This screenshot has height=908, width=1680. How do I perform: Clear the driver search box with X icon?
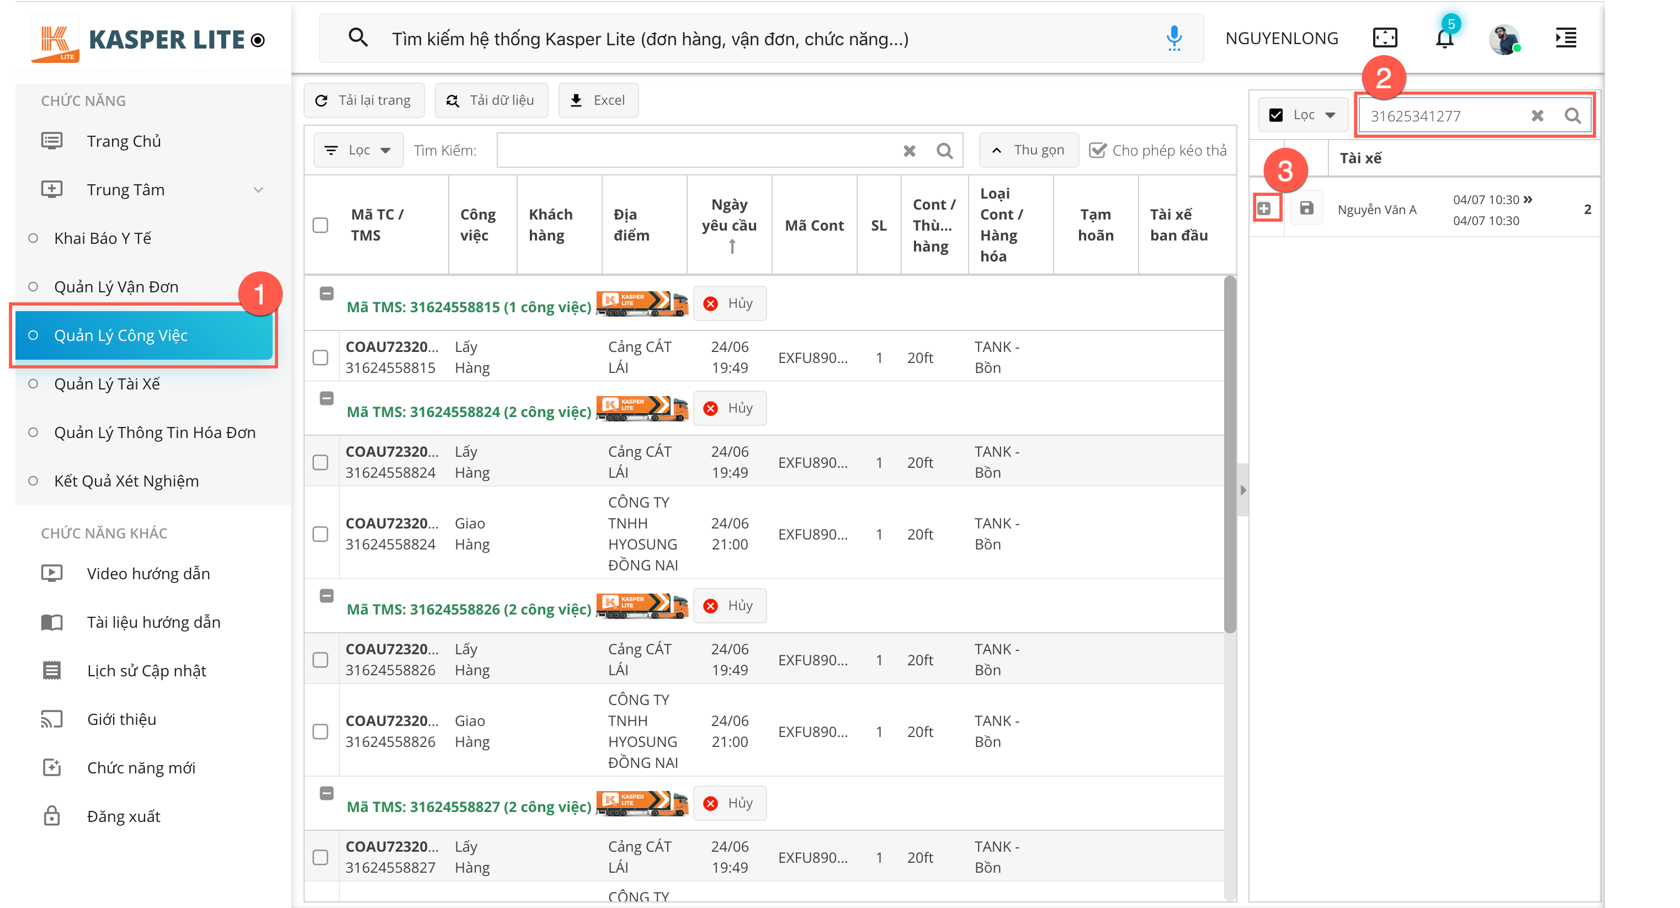(1537, 116)
